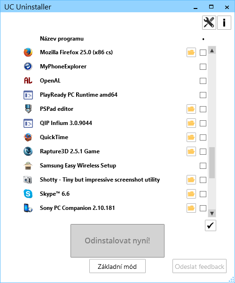
Task: Click the Název programu column header
Action: (x=62, y=39)
